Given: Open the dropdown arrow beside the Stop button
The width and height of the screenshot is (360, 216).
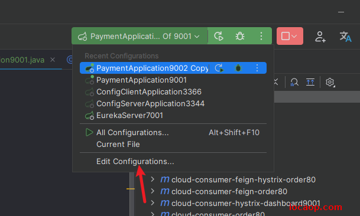Looking at the screenshot, I should 294,36.
